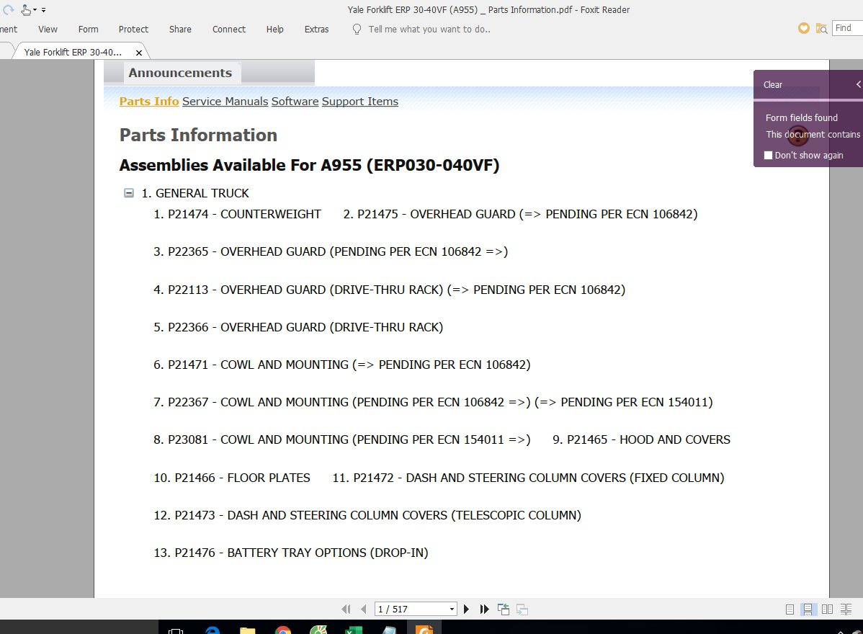Select the Yale Forklift ERP 30-40 document tab
Viewport: 863px width, 634px height.
pos(73,53)
